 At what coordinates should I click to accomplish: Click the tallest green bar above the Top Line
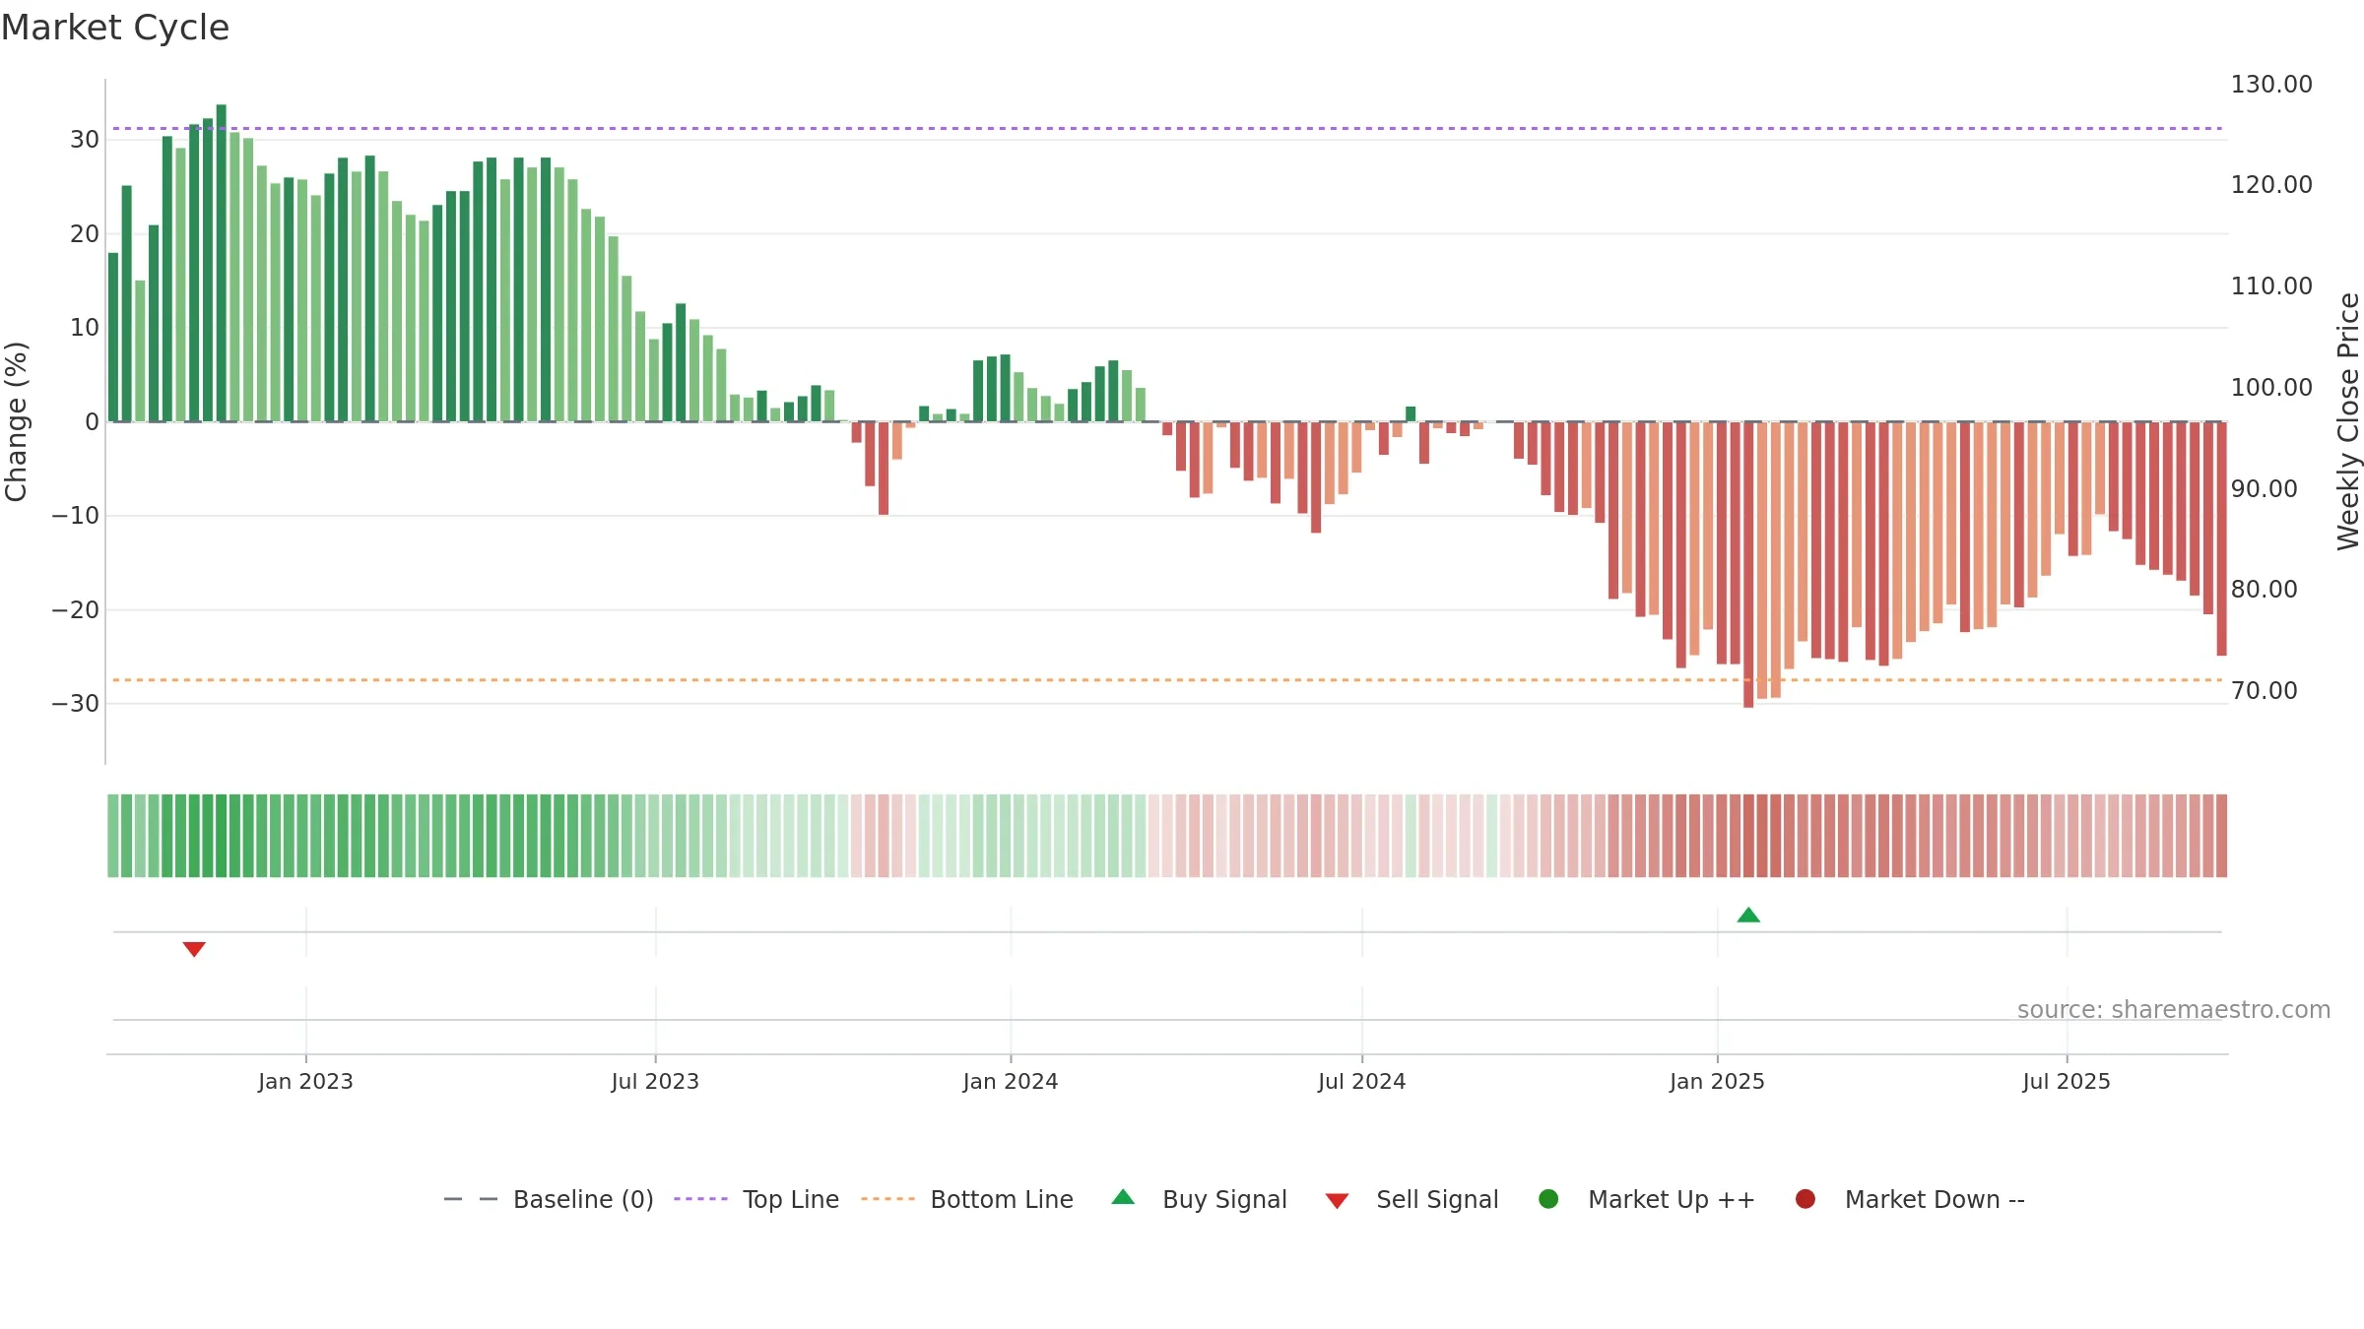222,263
